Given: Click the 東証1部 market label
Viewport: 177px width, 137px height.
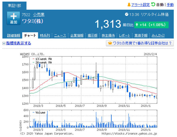Looking at the screenshot, I should tap(14, 5).
